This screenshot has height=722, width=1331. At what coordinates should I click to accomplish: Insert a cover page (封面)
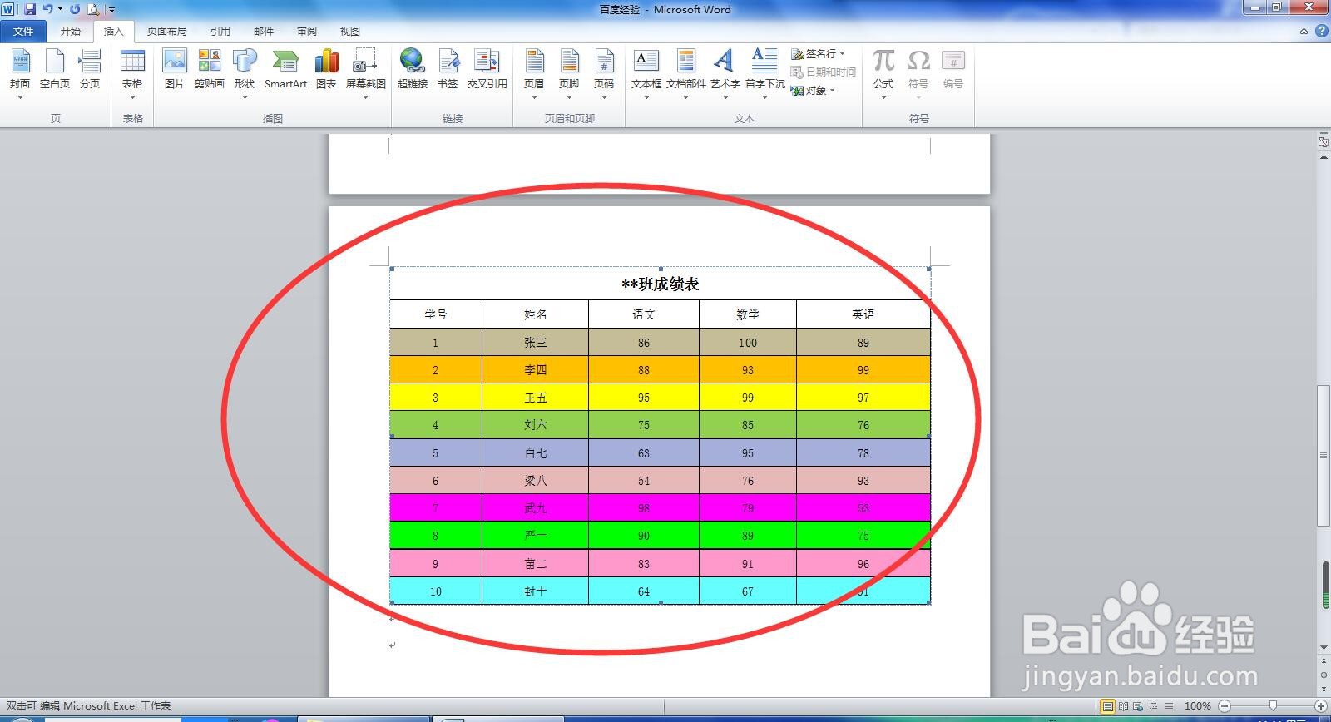[20, 73]
